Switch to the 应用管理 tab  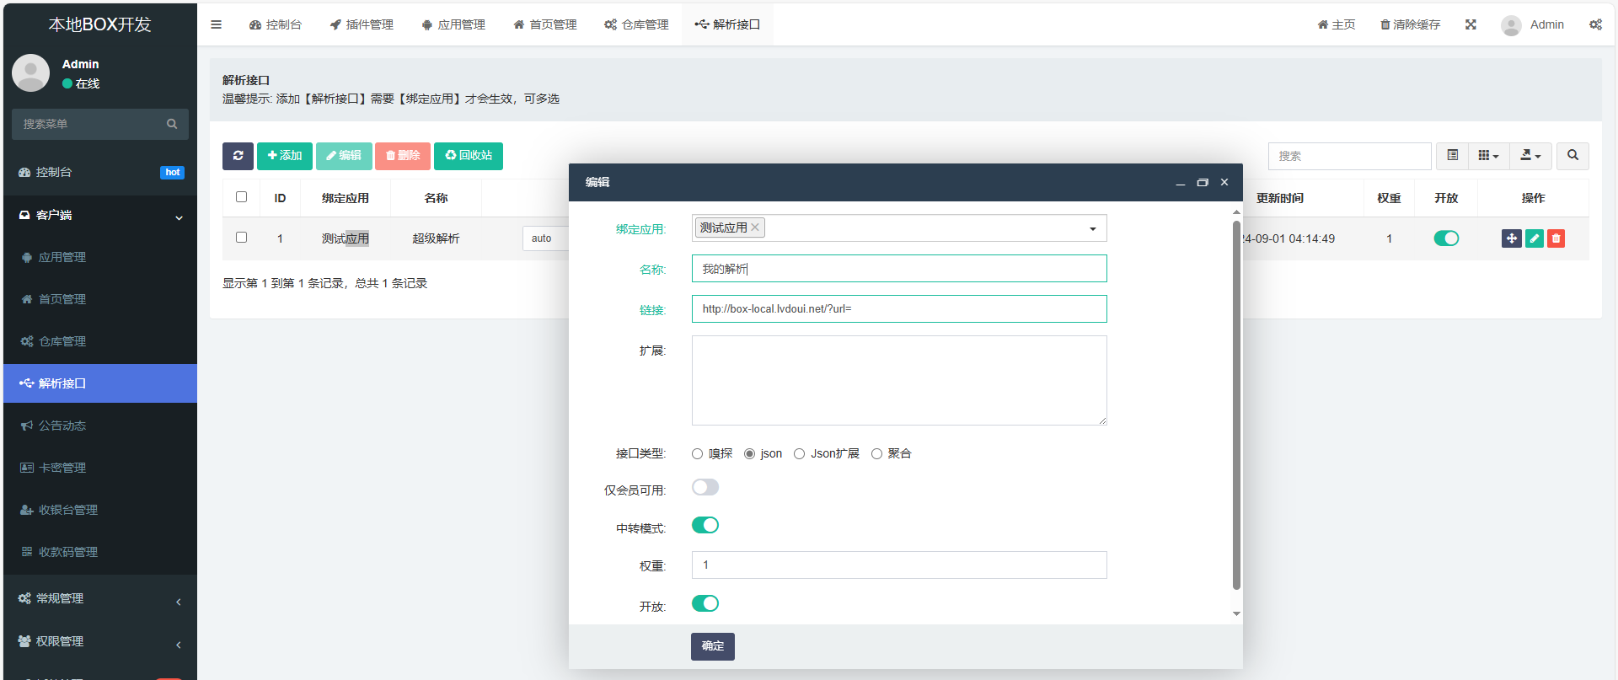click(453, 24)
